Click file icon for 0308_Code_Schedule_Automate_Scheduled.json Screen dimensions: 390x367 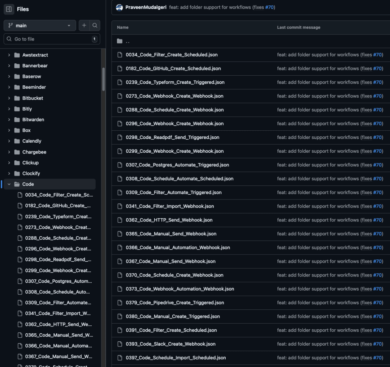[120, 178]
